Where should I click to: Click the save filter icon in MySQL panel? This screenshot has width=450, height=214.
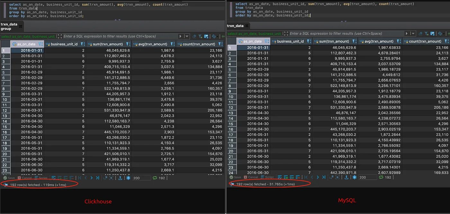click(432, 33)
